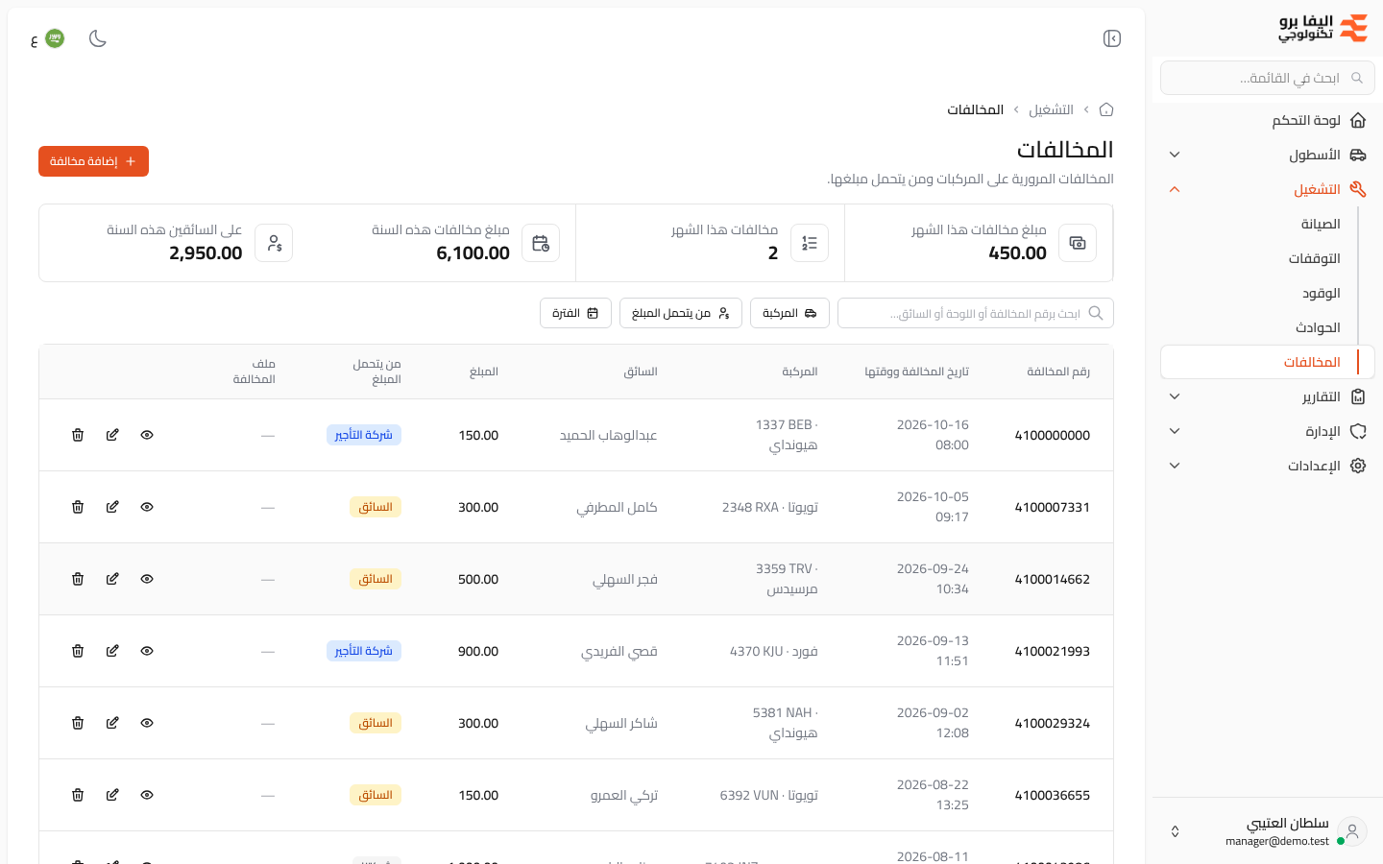Toggle dark mode moon icon
The width and height of the screenshot is (1383, 864).
point(98,38)
